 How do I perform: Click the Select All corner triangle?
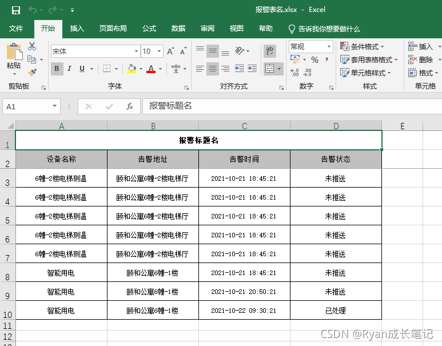10,125
